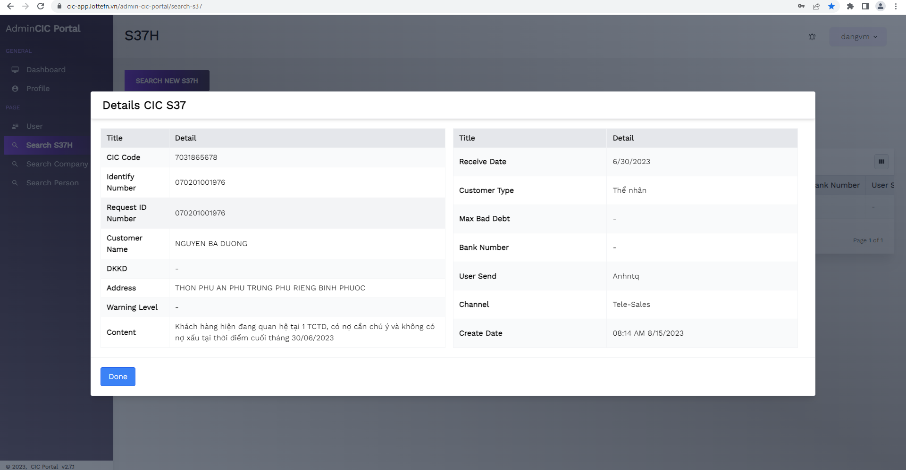
Task: Click the browser profile avatar icon
Action: click(880, 6)
